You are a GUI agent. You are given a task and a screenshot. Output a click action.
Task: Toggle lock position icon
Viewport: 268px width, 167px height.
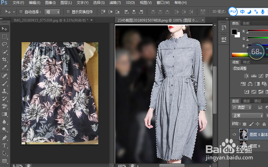click(x=257, y=124)
